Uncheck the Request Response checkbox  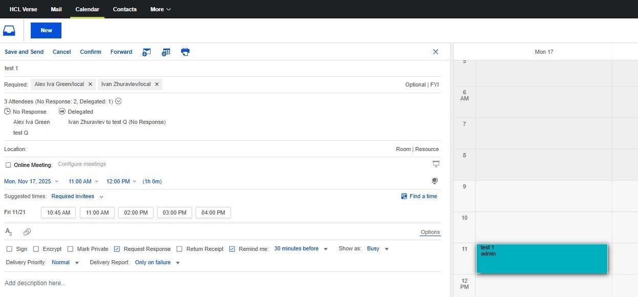(x=117, y=249)
